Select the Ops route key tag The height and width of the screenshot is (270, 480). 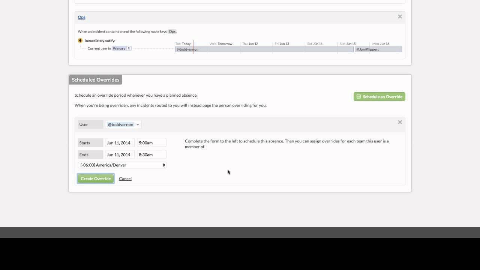click(x=172, y=31)
